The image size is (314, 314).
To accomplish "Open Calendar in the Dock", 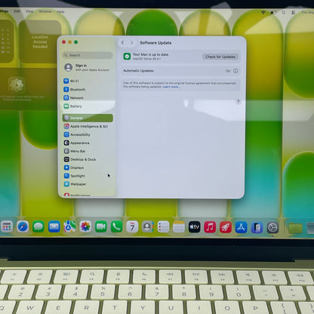I will point(132,227).
